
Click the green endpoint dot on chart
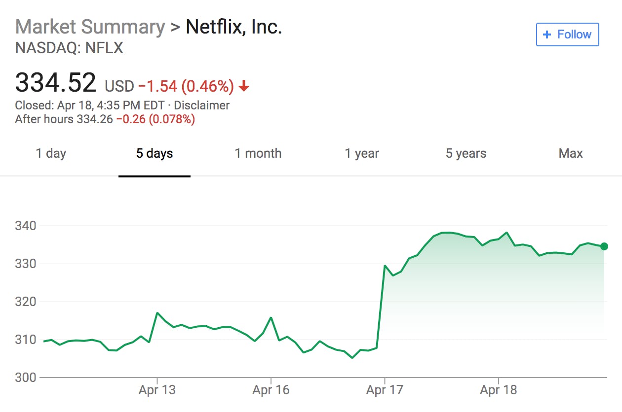(604, 246)
